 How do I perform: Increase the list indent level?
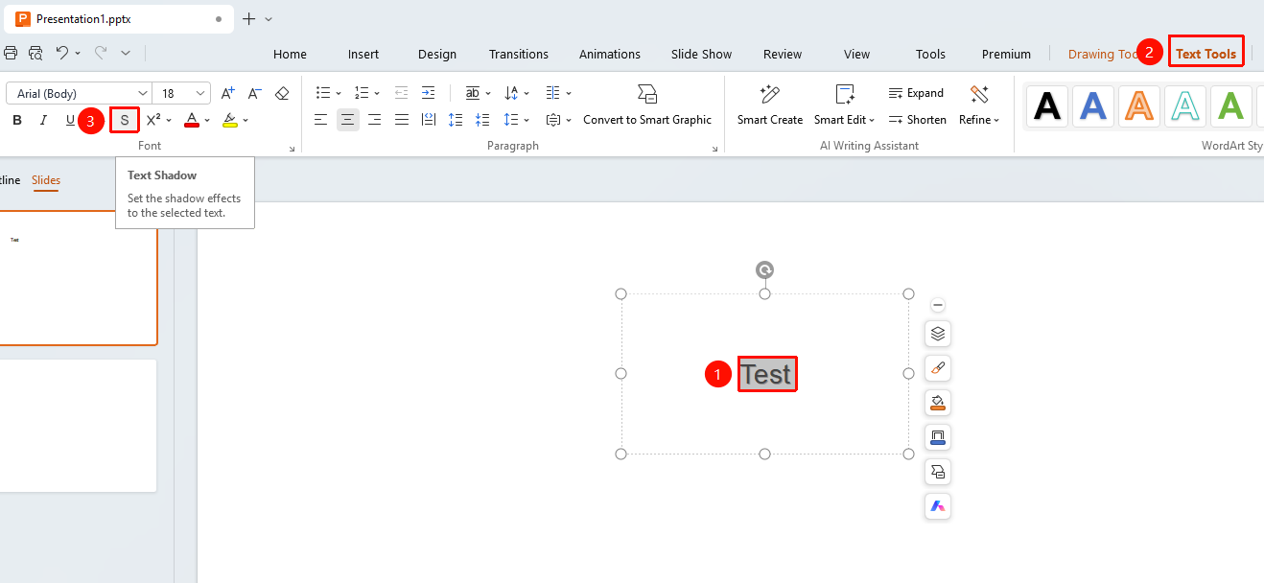[x=428, y=93]
